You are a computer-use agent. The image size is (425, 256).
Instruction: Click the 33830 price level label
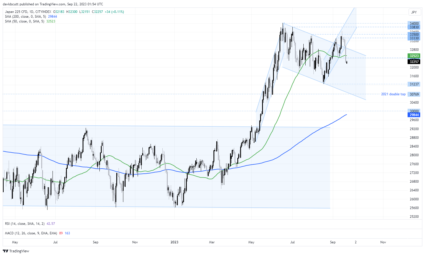(414, 27)
